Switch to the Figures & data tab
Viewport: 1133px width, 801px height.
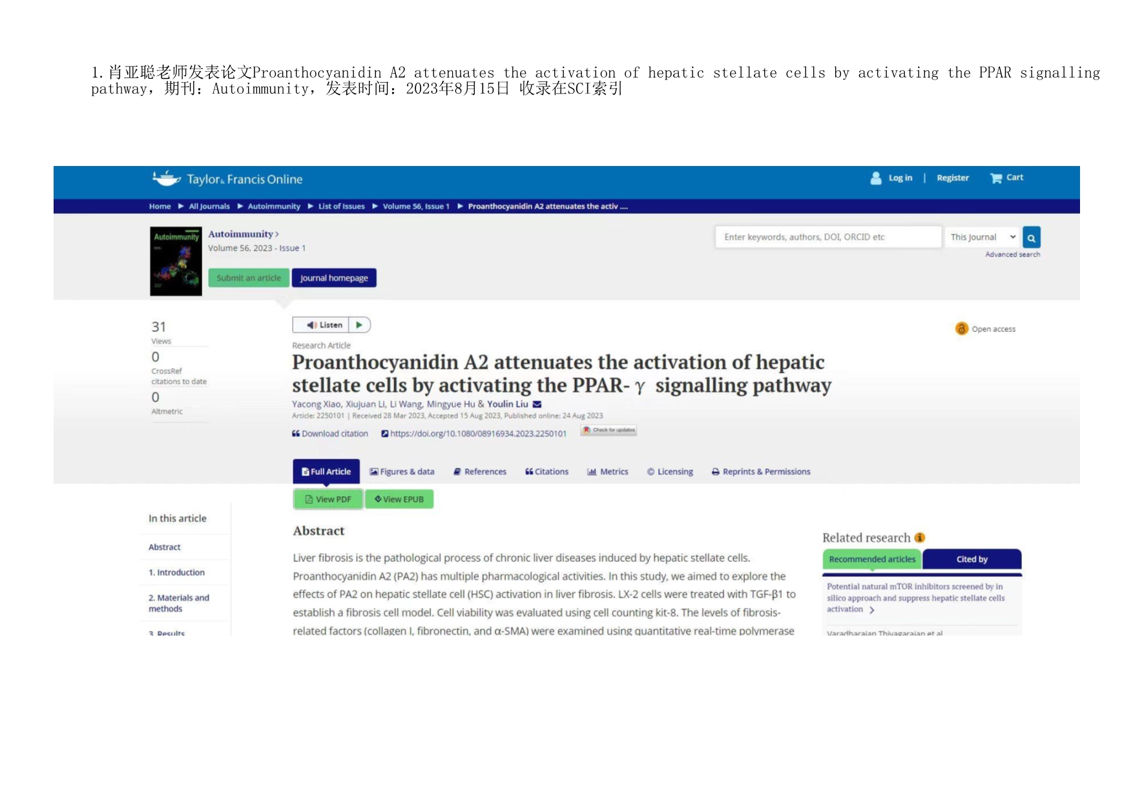pyautogui.click(x=402, y=472)
